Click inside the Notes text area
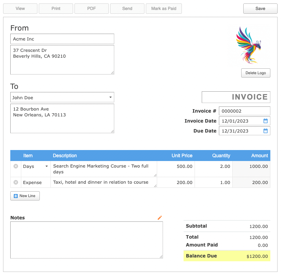281x275 pixels. pos(86,240)
